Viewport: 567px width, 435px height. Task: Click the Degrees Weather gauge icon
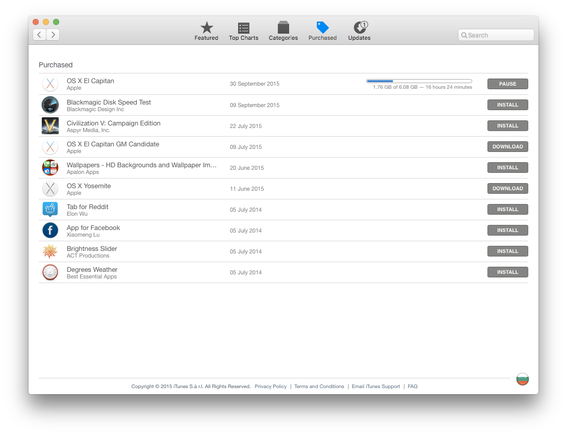click(50, 272)
